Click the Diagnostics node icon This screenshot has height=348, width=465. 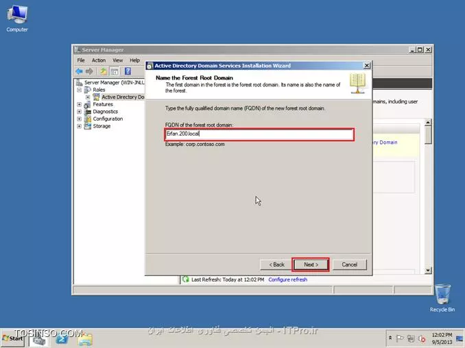pos(88,112)
